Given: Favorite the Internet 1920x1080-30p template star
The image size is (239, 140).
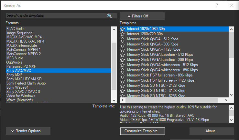Looking at the screenshot, I should click(x=123, y=29).
